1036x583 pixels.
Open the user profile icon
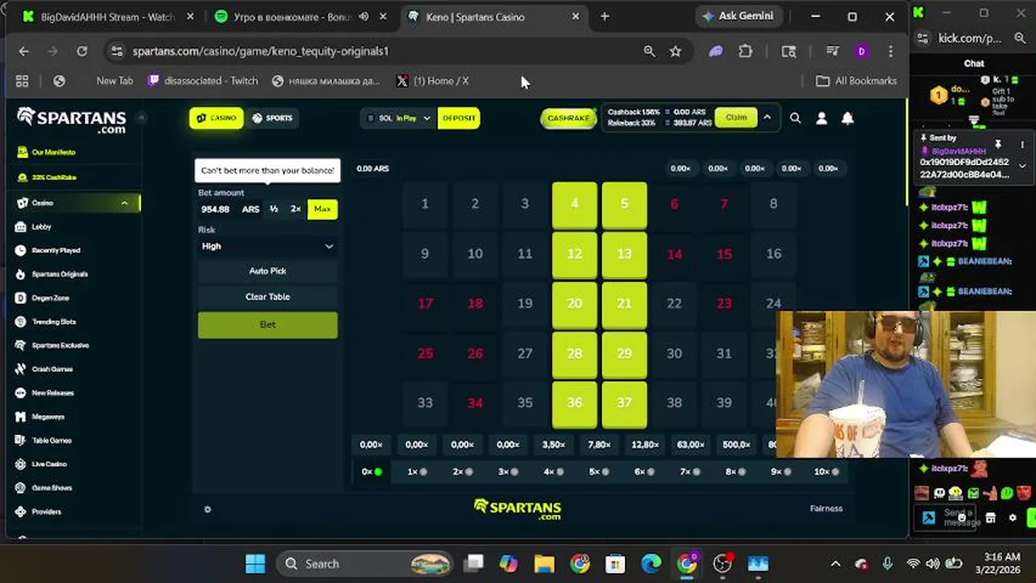(x=821, y=118)
